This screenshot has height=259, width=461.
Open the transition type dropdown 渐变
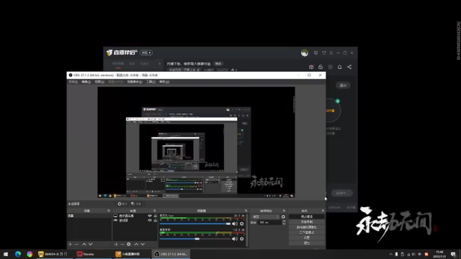coord(265,217)
